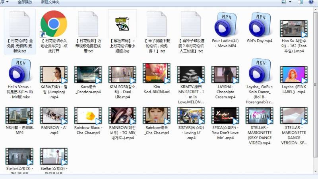318x179 pixels.
Task: Select SPICA You Don't Love Me video
Action: click(225, 123)
